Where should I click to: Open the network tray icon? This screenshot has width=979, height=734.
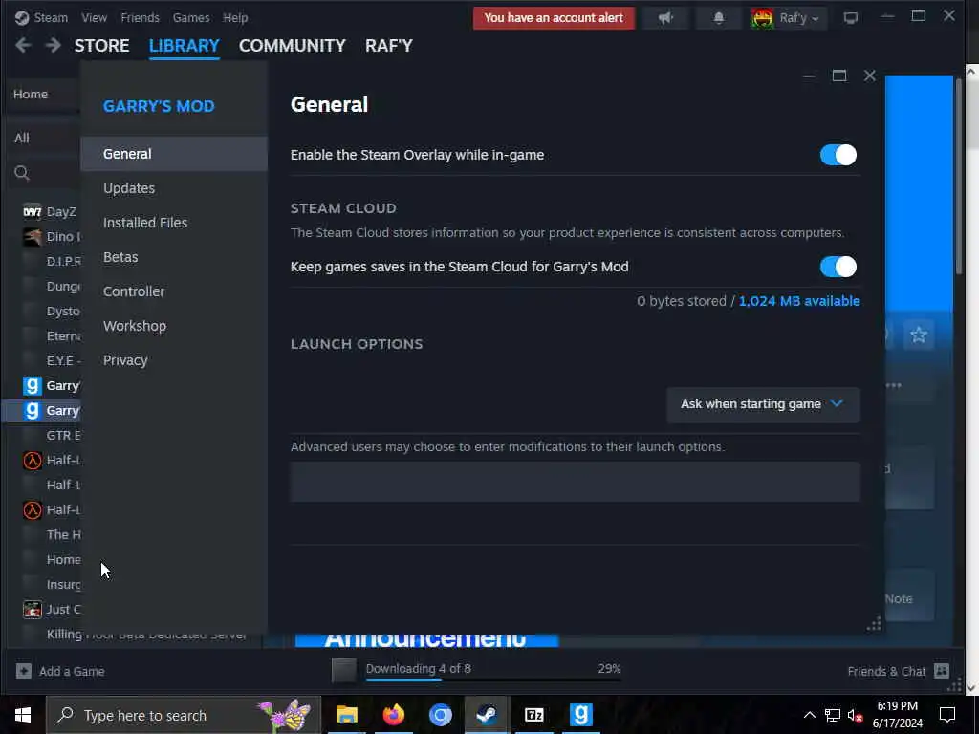click(x=833, y=715)
